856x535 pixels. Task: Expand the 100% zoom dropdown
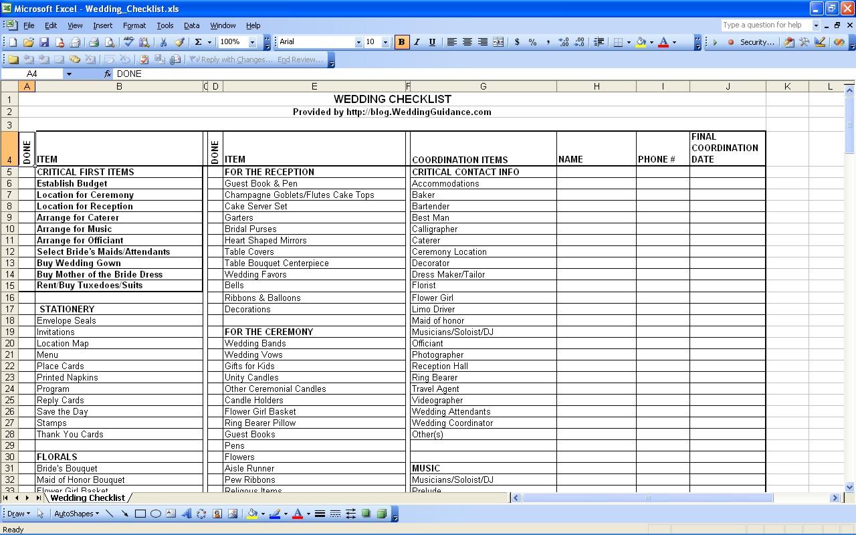(252, 42)
